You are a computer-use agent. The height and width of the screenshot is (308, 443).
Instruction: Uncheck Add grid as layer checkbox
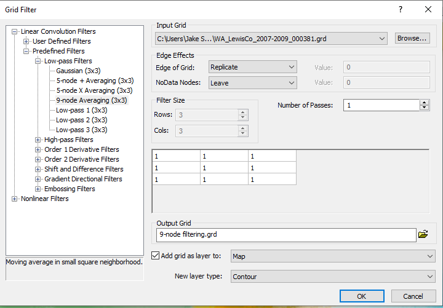point(156,256)
